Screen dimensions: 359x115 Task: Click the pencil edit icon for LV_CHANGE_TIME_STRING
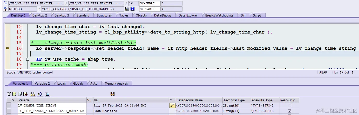tap(172, 105)
